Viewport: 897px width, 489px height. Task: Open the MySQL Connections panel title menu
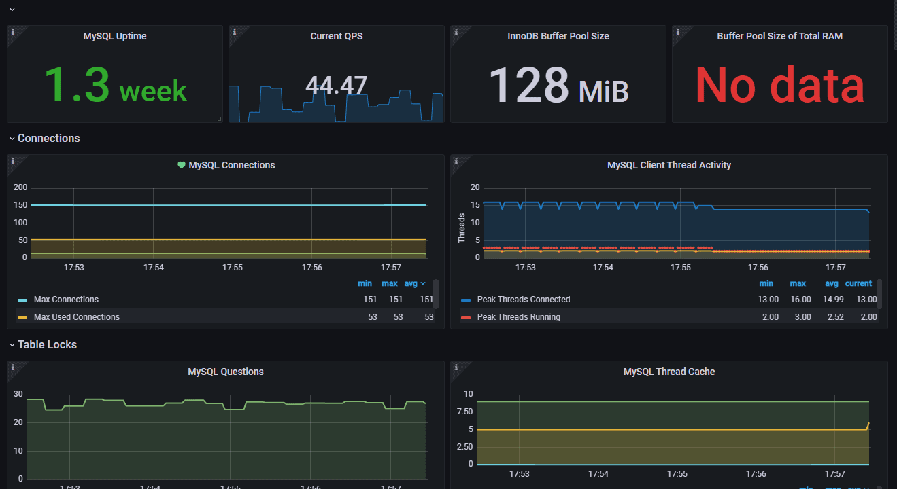tap(232, 165)
